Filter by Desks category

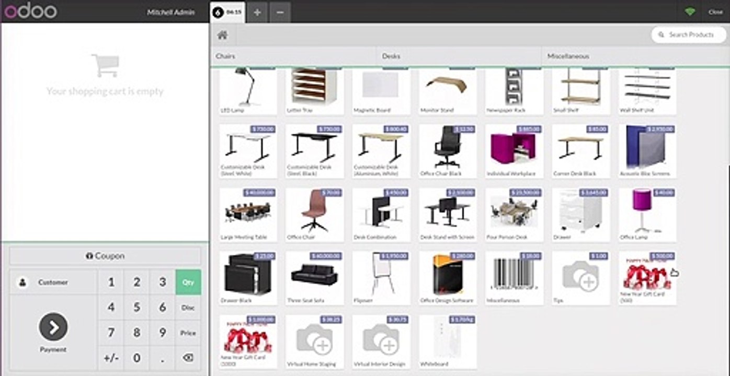(x=459, y=56)
